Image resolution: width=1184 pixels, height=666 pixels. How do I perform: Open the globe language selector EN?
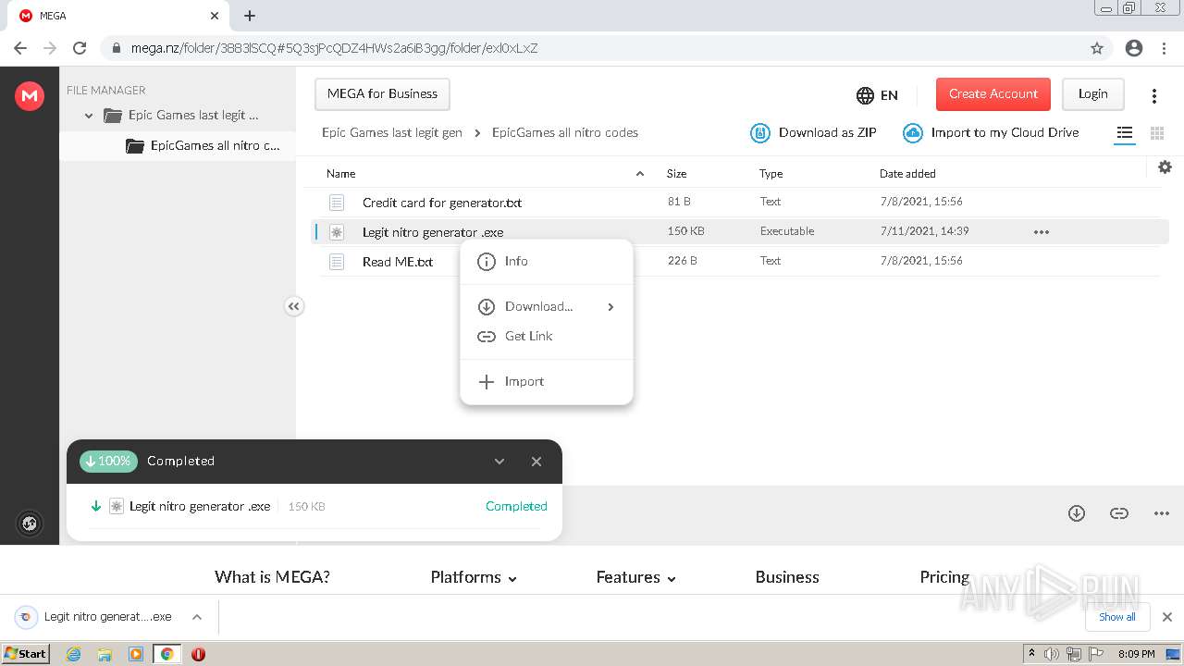tap(877, 94)
